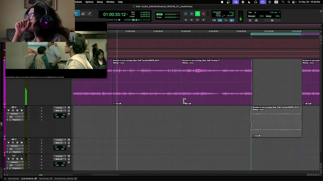This screenshot has height=181, width=323.
Task: Click the -6.5 dB clip gain badge
Action: 257,136
